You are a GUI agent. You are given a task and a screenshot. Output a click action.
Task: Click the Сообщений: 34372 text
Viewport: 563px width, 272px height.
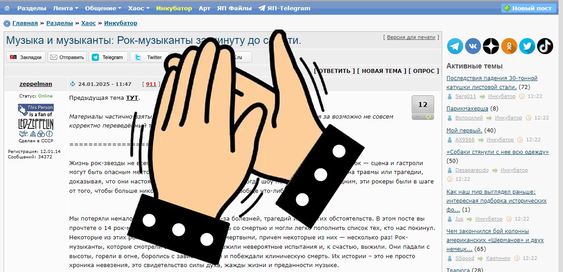[x=30, y=157]
